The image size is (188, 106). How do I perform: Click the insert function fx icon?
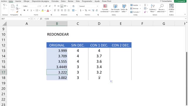click(41, 19)
